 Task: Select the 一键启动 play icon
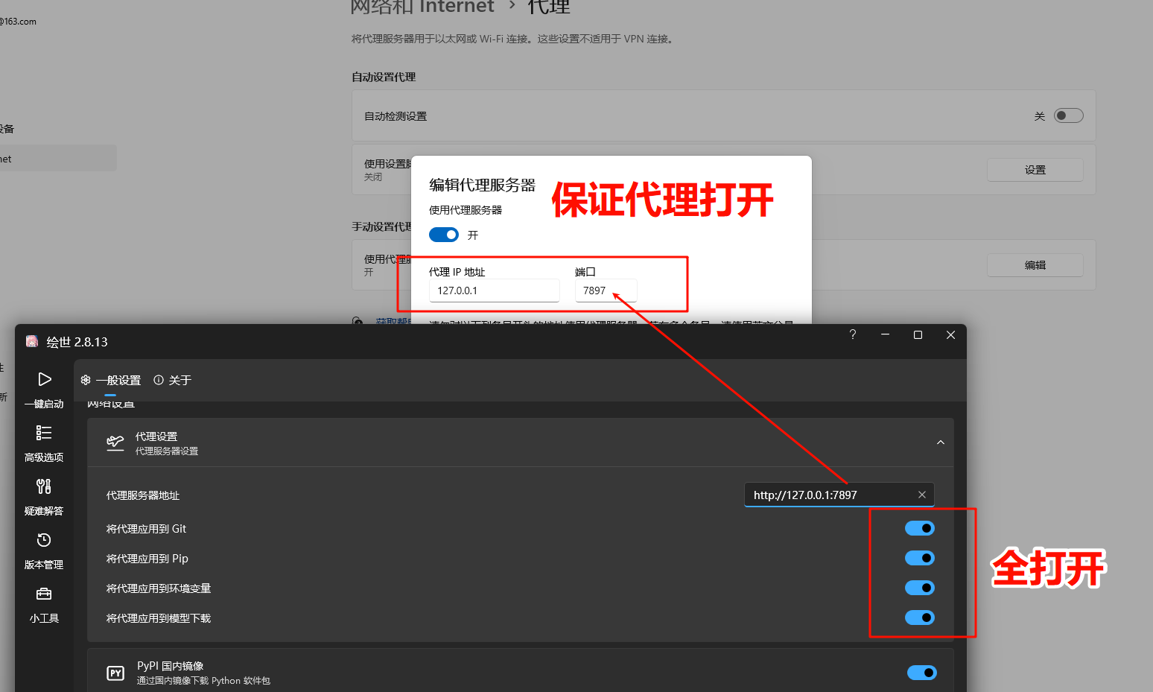(44, 378)
